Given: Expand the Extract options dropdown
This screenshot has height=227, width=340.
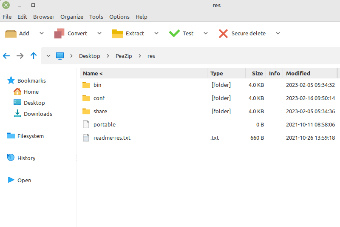Looking at the screenshot, I should [x=156, y=33].
